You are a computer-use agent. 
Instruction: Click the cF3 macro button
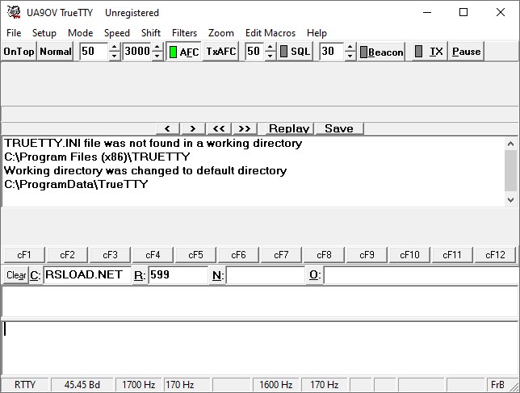(x=110, y=255)
